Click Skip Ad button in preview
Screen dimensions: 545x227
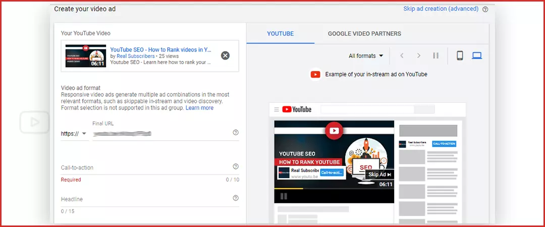tap(379, 175)
